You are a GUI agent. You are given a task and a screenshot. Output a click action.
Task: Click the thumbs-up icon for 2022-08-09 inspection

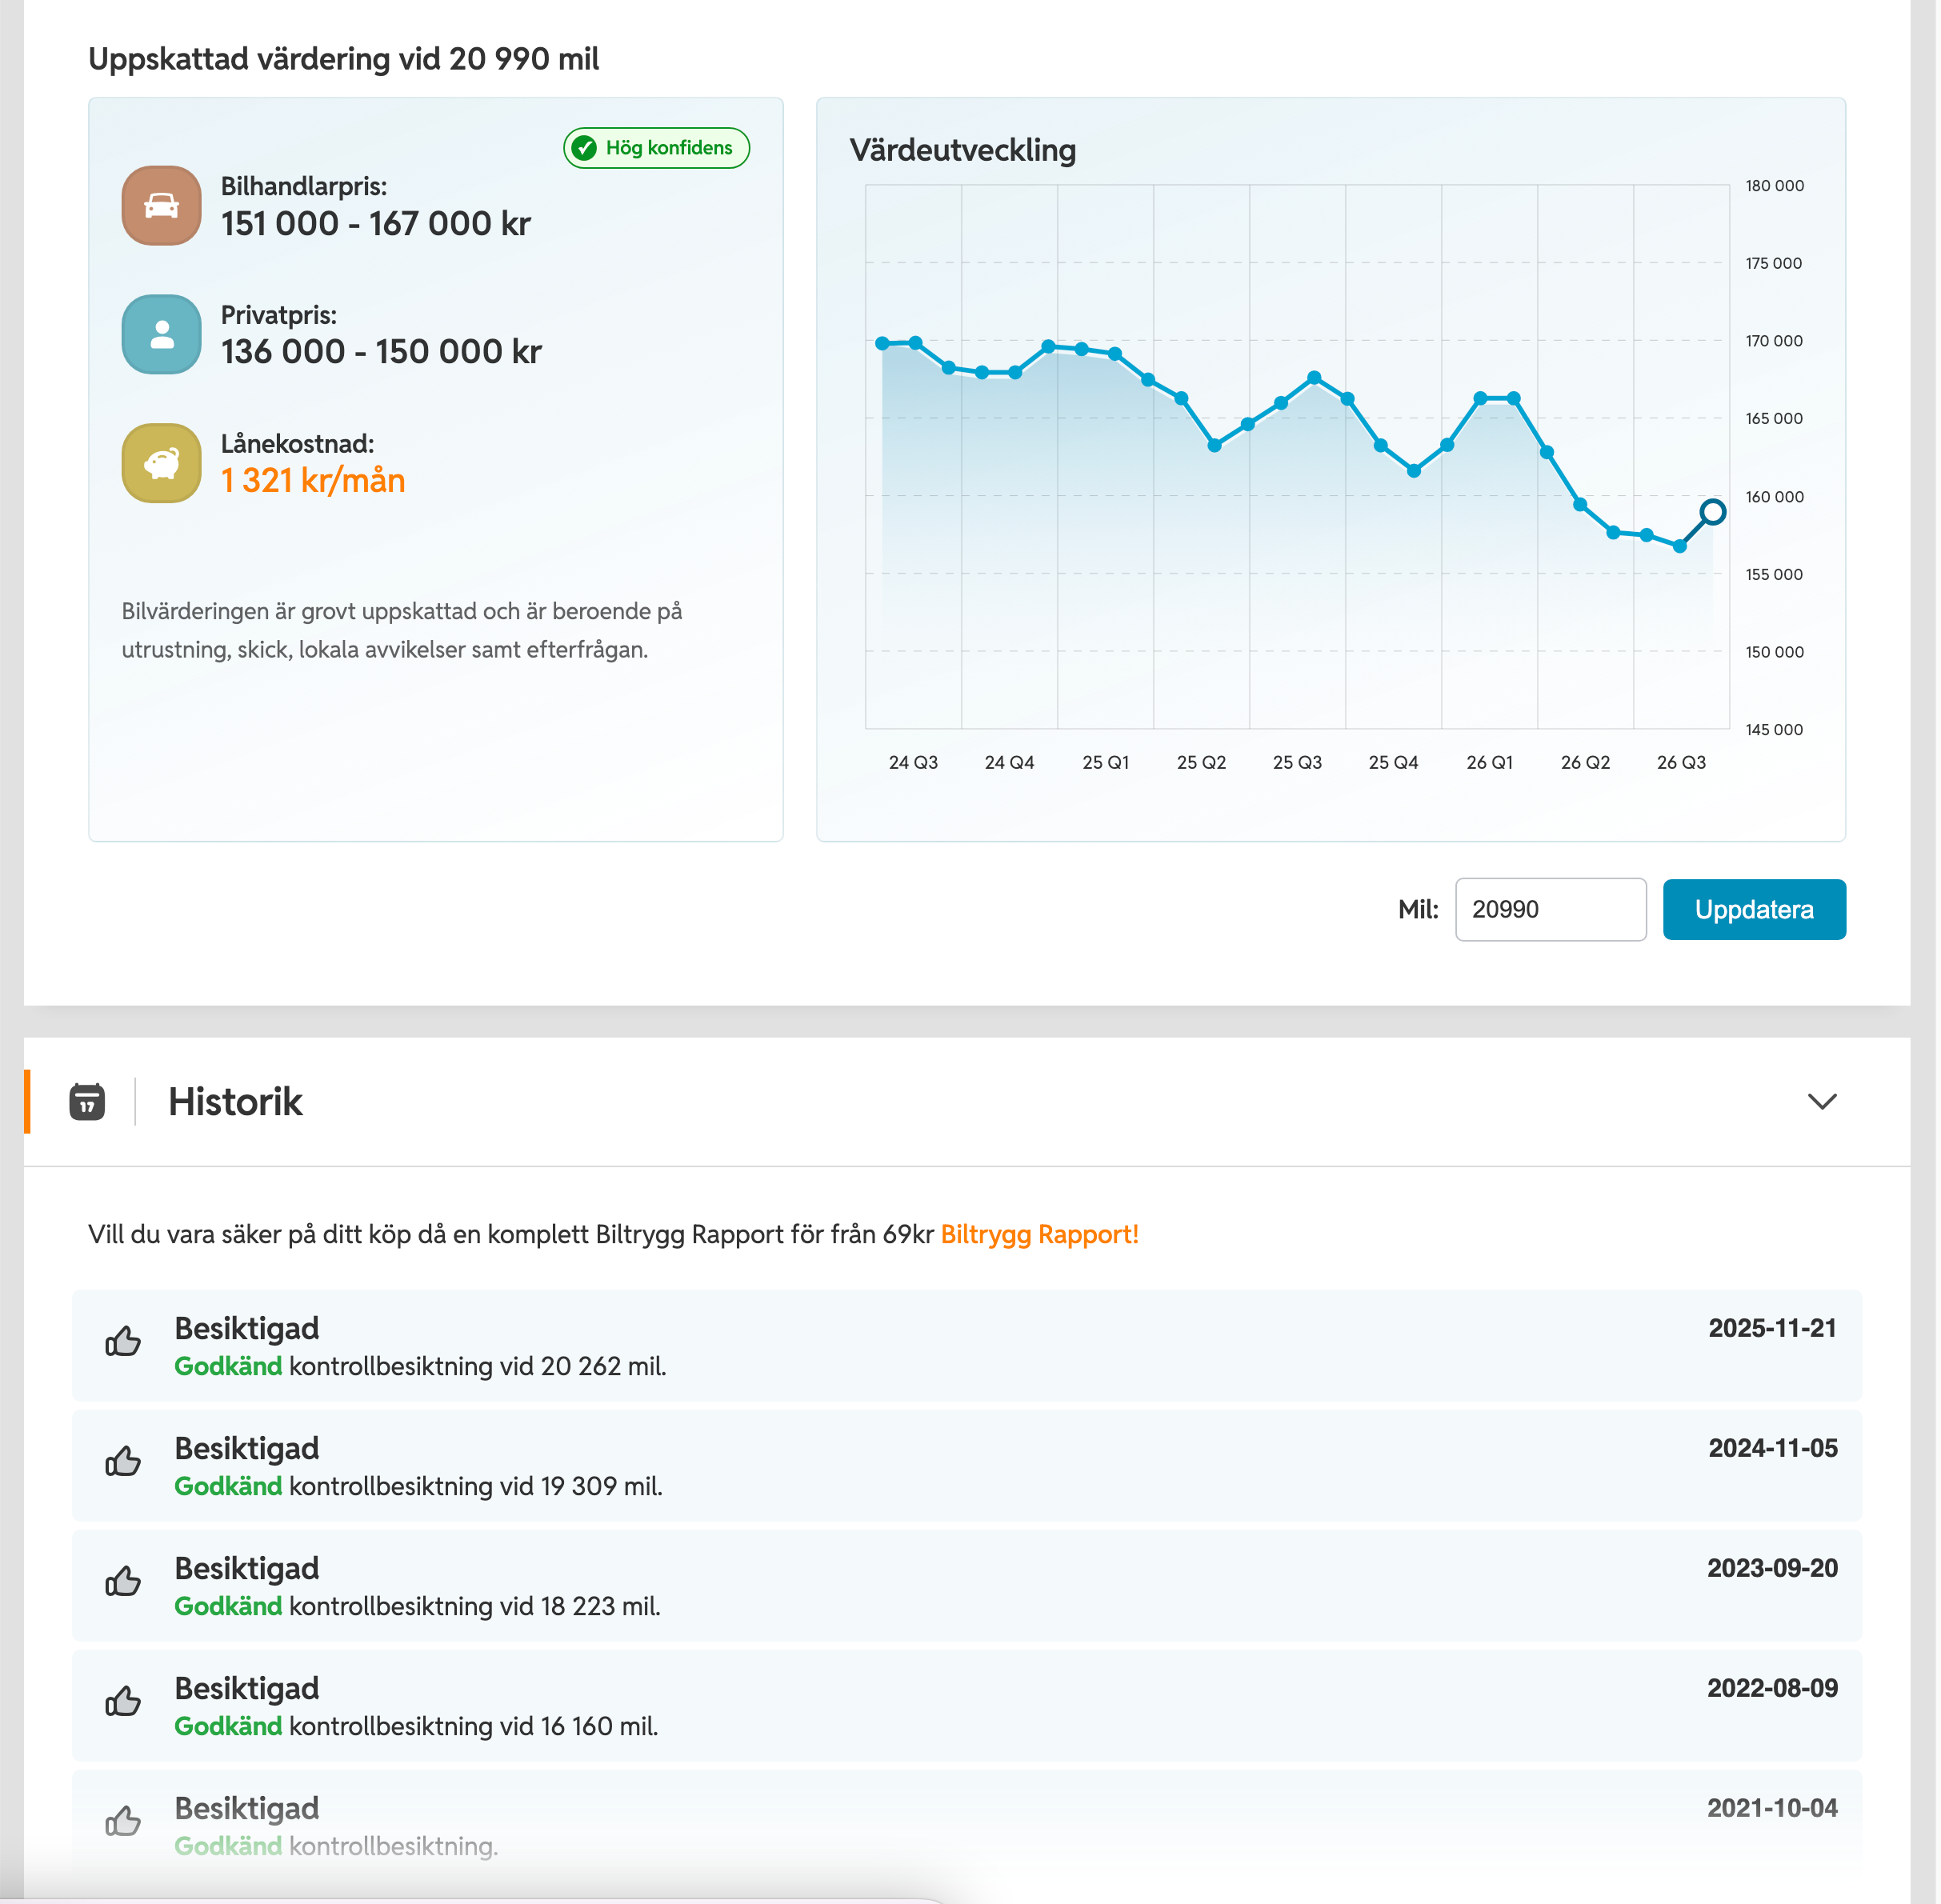point(123,1701)
